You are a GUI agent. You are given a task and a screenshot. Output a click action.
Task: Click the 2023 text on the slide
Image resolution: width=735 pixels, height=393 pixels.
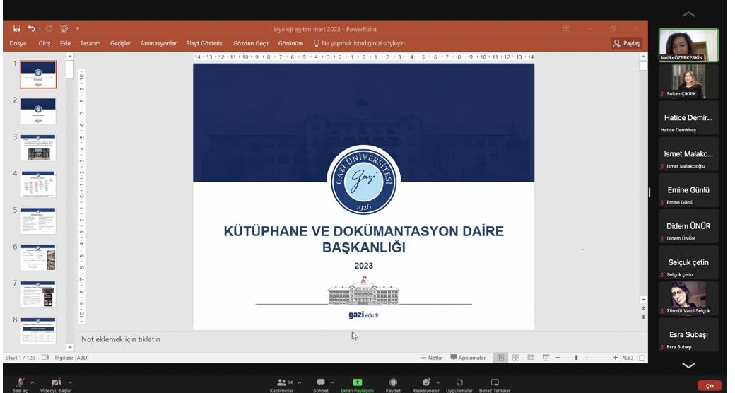click(364, 266)
